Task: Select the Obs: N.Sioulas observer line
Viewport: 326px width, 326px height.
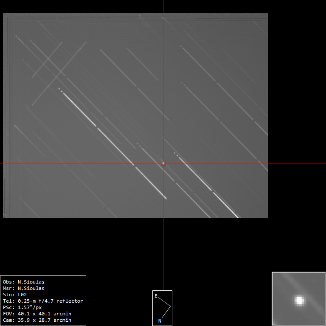Action: (24, 282)
